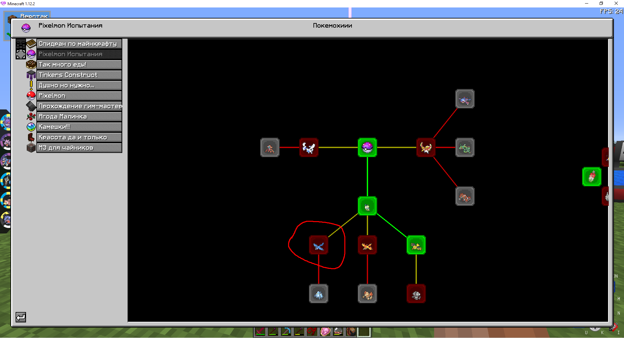Open "Спидран по майнкрафту" quest line

(79, 44)
